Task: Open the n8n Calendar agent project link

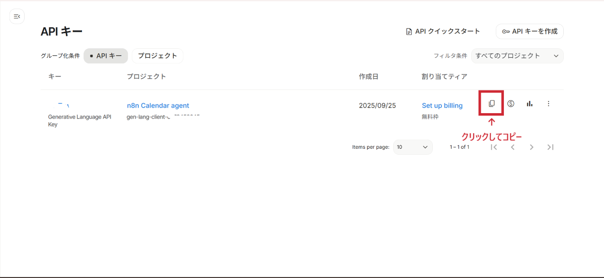Action: (x=158, y=106)
